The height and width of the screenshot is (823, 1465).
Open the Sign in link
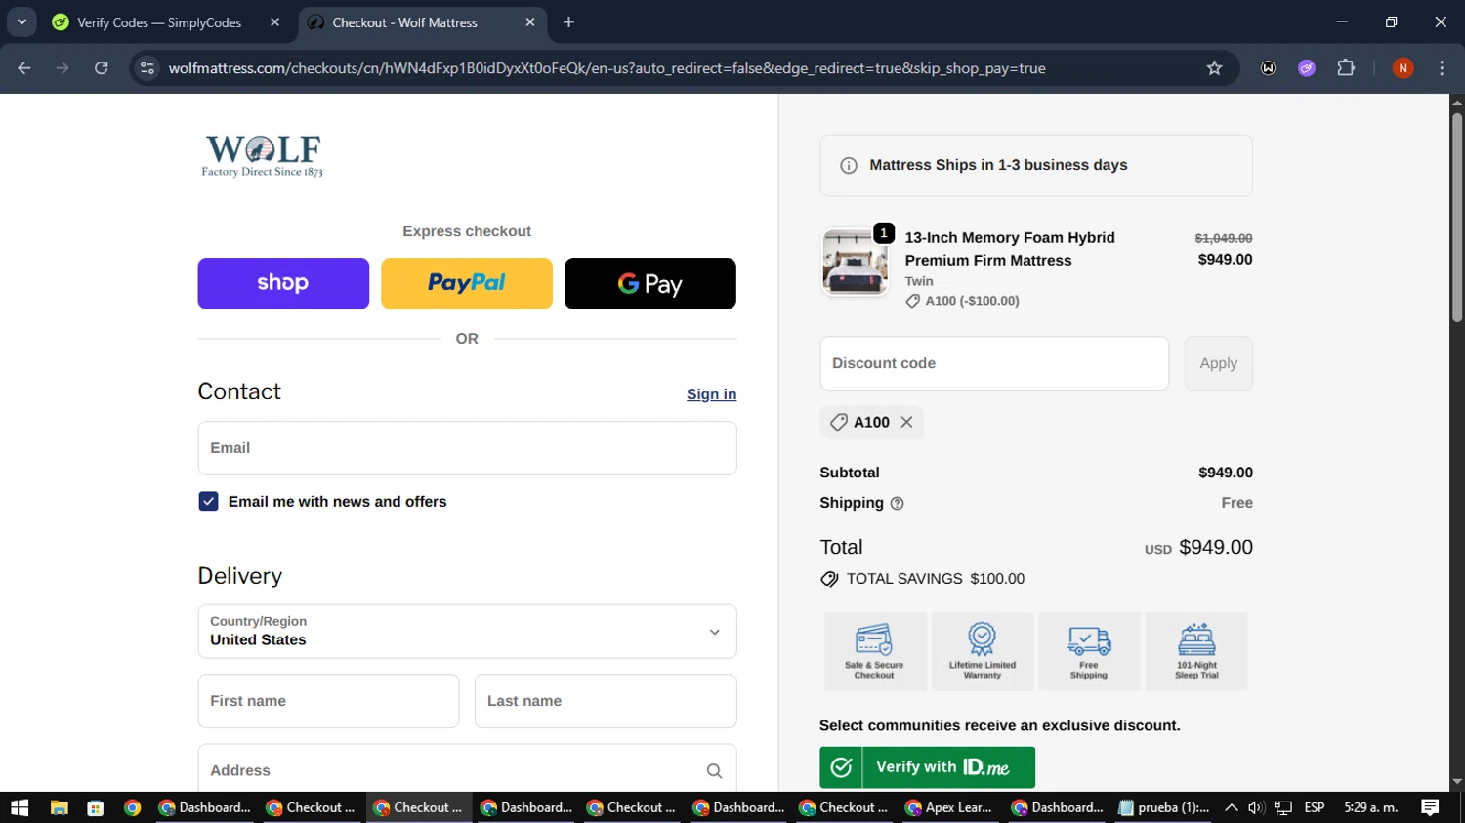pyautogui.click(x=711, y=394)
